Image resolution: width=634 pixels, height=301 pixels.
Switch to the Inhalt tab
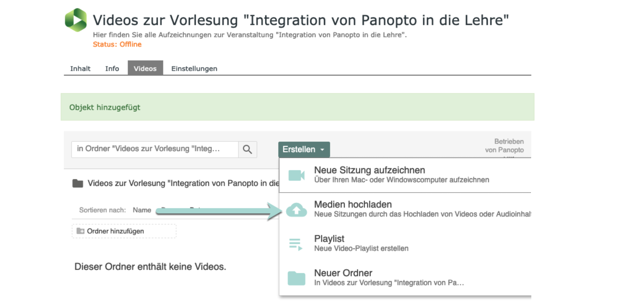[x=80, y=69]
